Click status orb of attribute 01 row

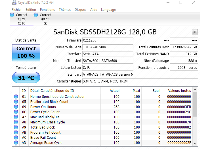tap(16, 96)
